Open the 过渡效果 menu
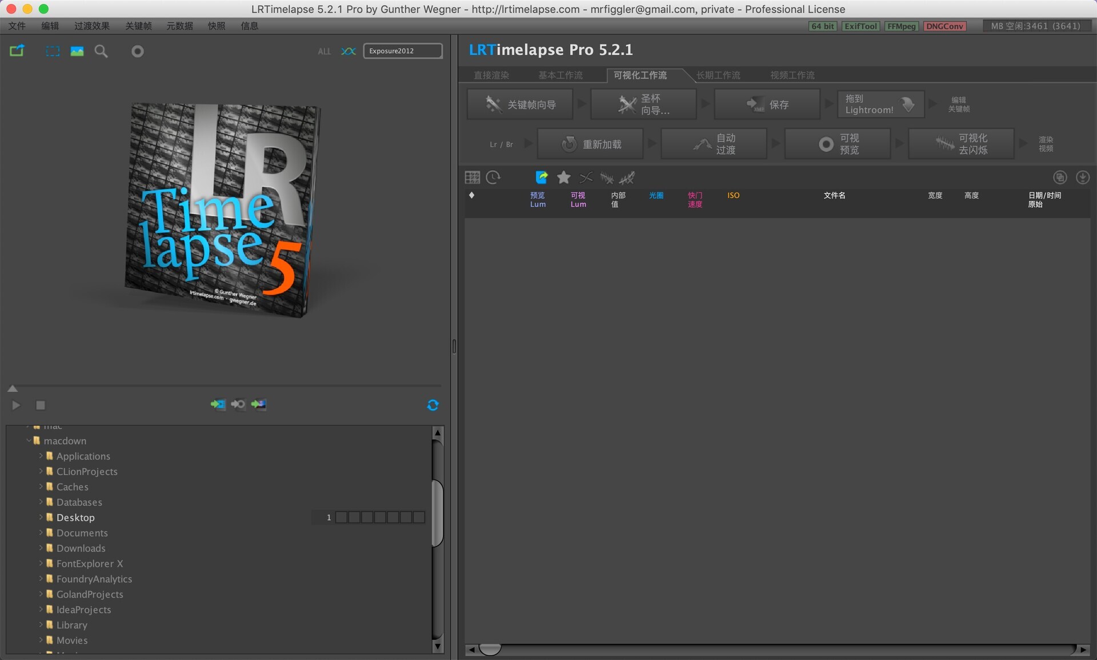This screenshot has width=1097, height=660. click(92, 26)
